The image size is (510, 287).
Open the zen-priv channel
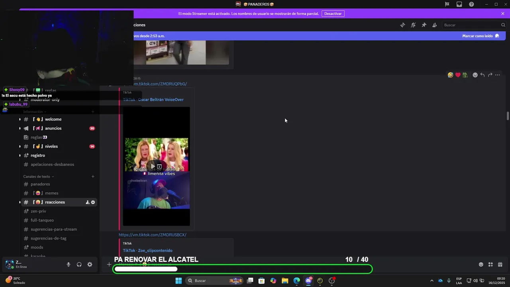coord(59,211)
